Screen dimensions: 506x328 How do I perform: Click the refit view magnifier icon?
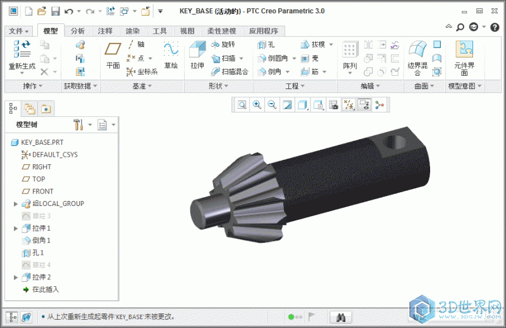242,105
